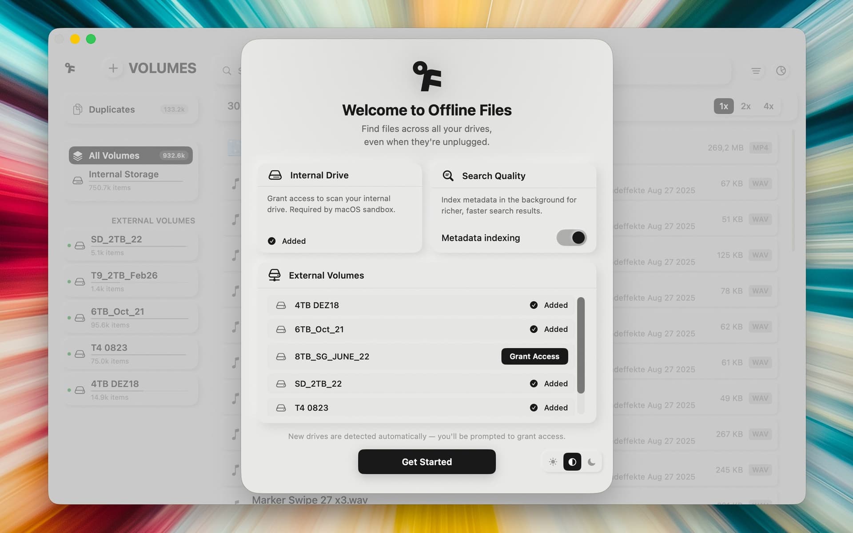Click the Search Quality magnifier icon

pos(448,176)
